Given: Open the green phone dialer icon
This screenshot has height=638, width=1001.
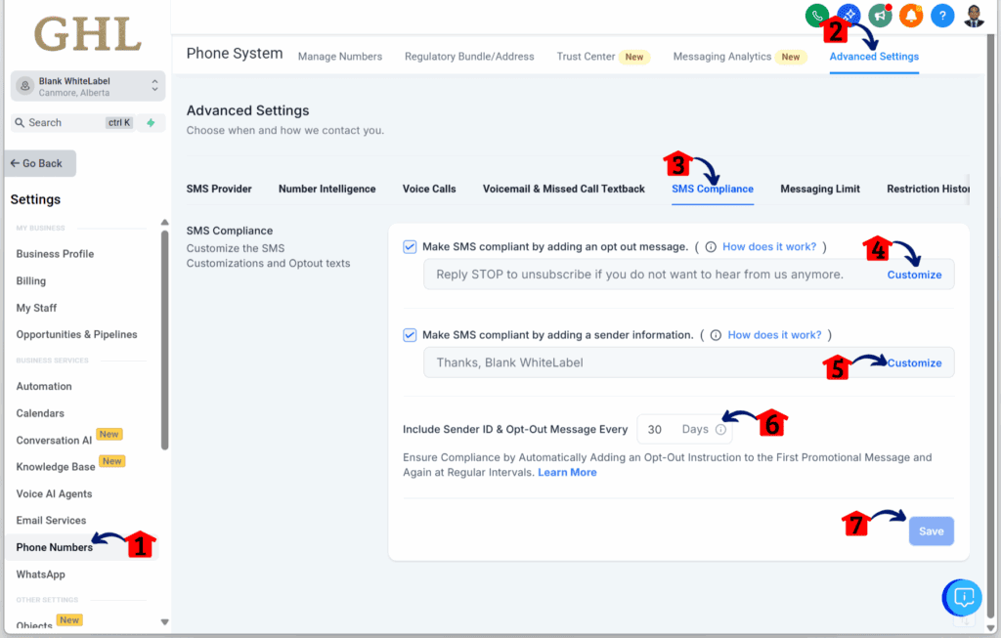Looking at the screenshot, I should pos(816,16).
